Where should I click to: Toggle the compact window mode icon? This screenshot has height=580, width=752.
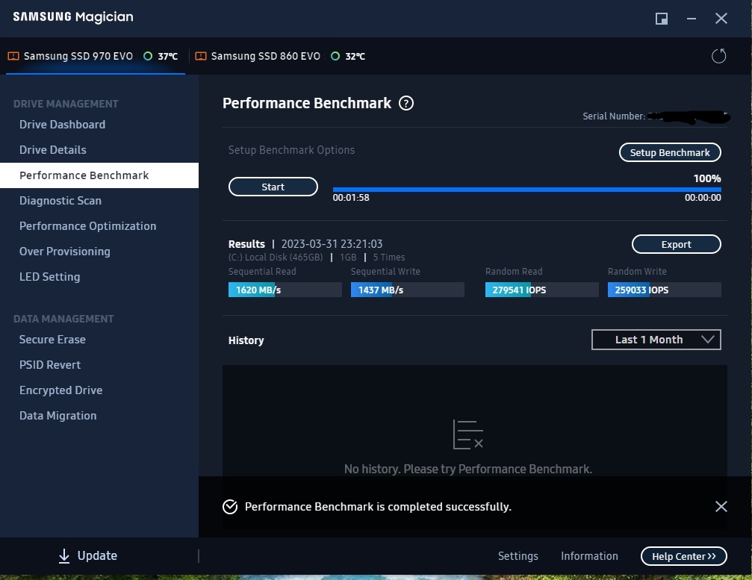tap(662, 19)
